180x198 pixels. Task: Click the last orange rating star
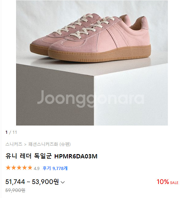[30, 168]
